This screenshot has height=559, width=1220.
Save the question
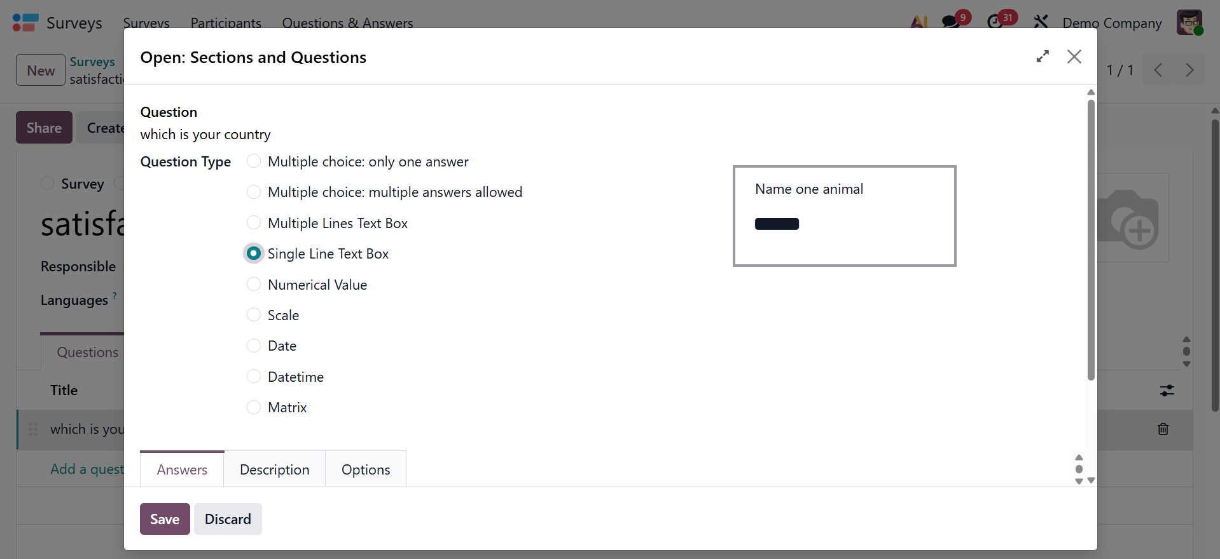coord(165,519)
